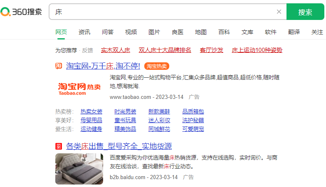The height and width of the screenshot is (187, 326).
Task: Open recommended search 双人床十大品牌排名
Action: [165, 50]
